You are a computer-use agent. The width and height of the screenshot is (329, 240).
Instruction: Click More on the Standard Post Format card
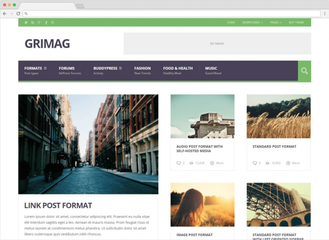click(293, 163)
